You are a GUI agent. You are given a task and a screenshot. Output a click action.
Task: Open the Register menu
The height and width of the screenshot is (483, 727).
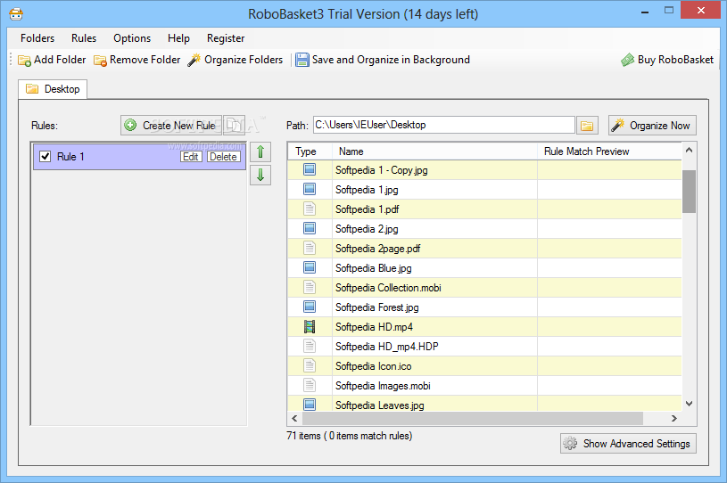pos(226,38)
